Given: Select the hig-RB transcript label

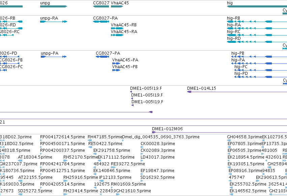Looking at the screenshot, I should [234, 18].
